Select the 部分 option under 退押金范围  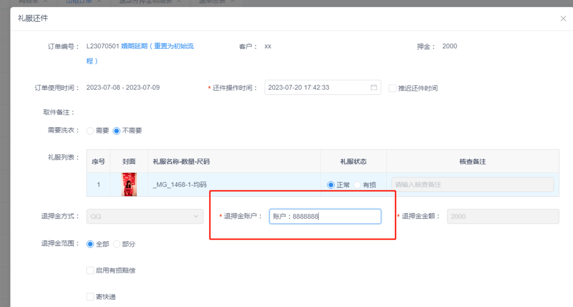click(117, 244)
